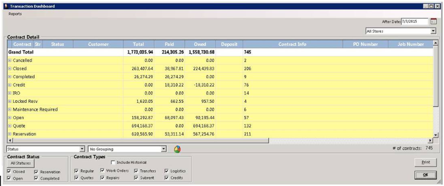Toggle the Quotes contract type checkbox
Viewport: 444px width, 186px height.
[x=76, y=178]
